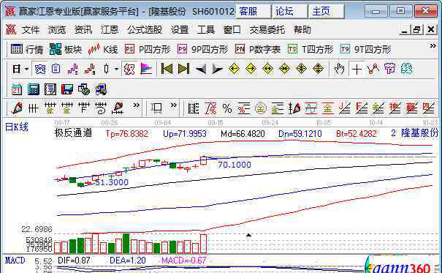
Task: Open the 日 period dropdown arrow
Action: pos(27,69)
